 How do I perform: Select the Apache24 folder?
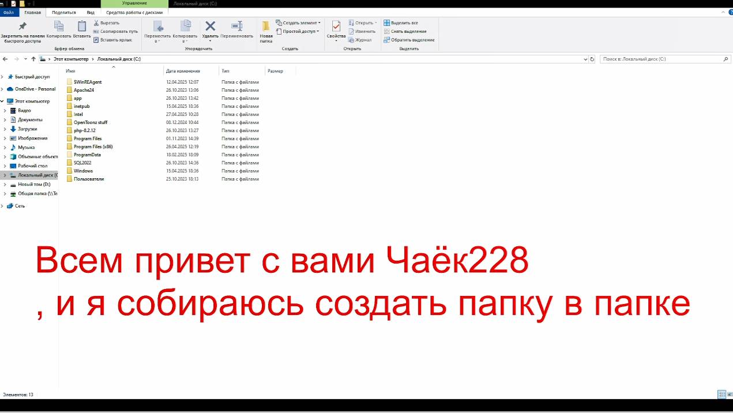(x=84, y=90)
